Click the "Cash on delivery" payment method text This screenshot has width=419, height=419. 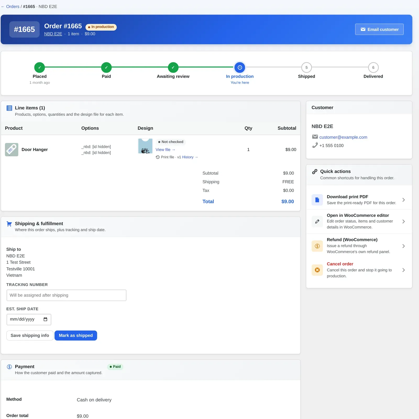[x=94, y=400]
